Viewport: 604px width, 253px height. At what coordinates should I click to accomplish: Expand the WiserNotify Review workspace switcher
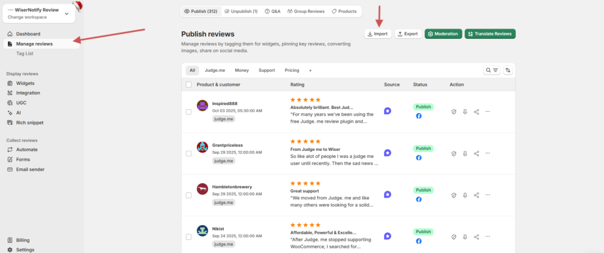tap(66, 13)
